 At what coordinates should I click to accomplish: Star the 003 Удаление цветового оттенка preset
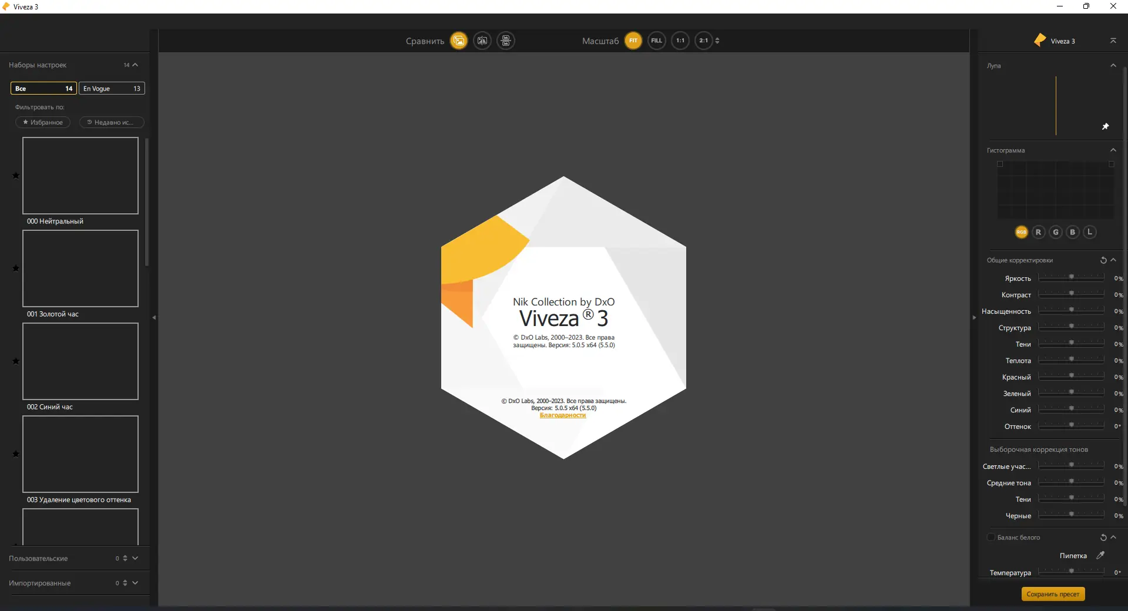pyautogui.click(x=16, y=454)
